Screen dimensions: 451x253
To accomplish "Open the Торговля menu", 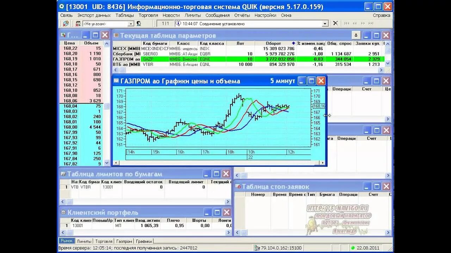I will click(x=148, y=15).
